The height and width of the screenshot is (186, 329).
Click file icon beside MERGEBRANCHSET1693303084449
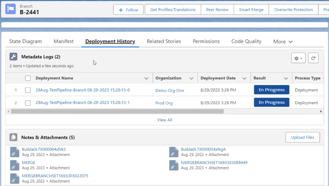pyautogui.click(x=174, y=165)
